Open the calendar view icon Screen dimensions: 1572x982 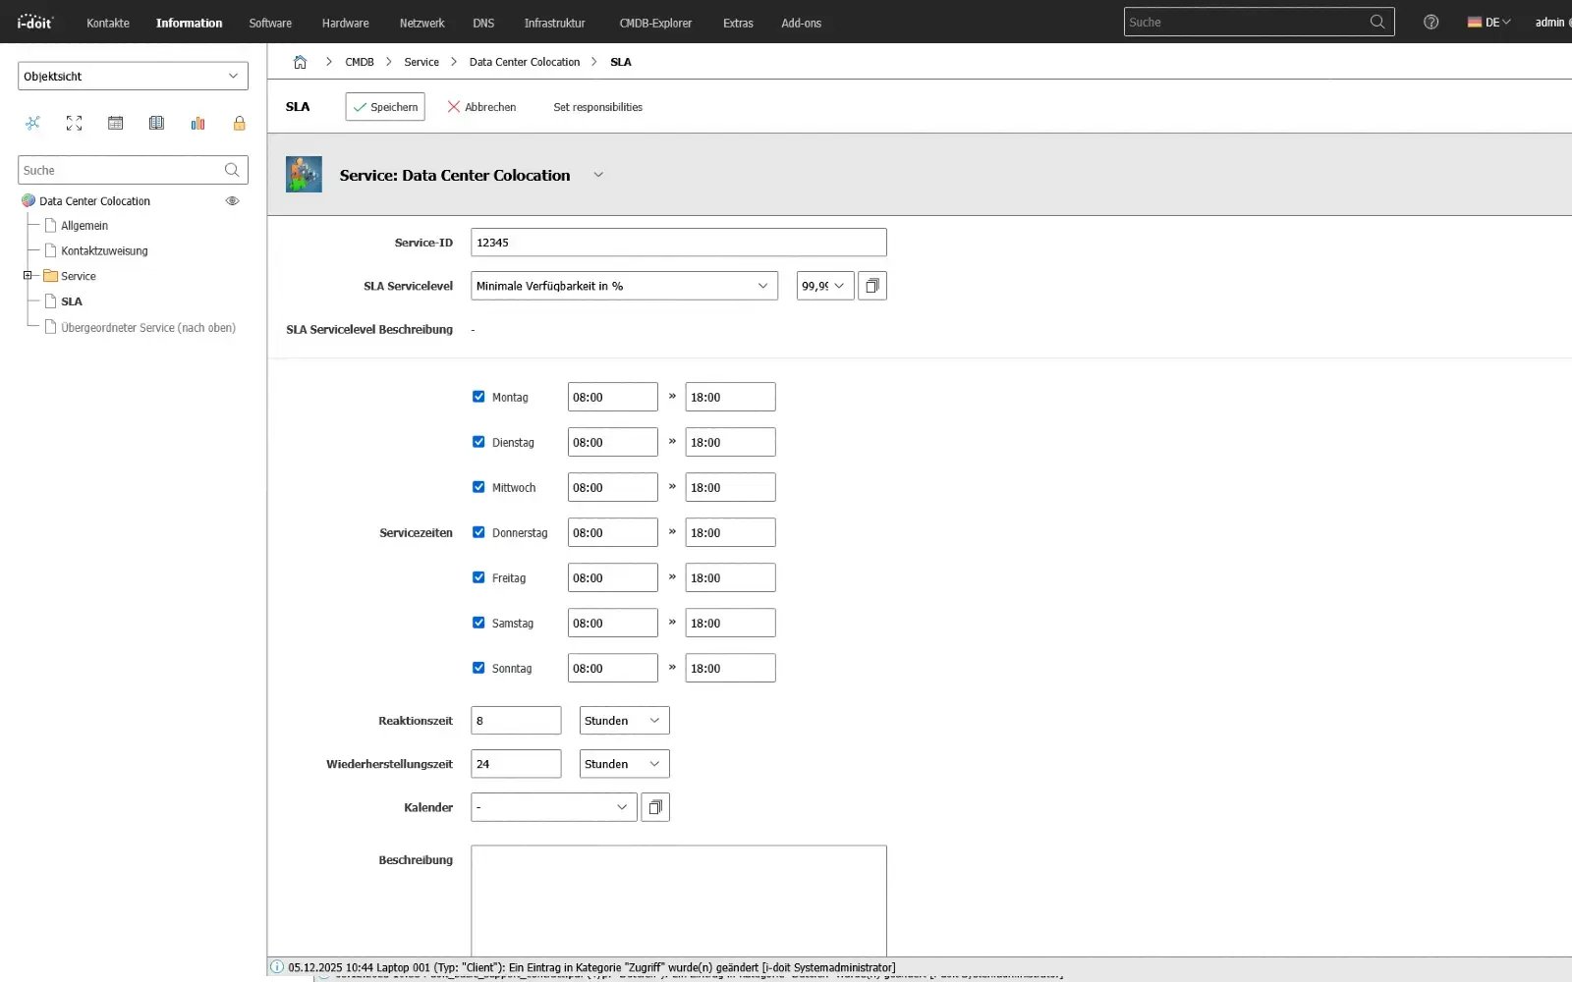tap(115, 123)
